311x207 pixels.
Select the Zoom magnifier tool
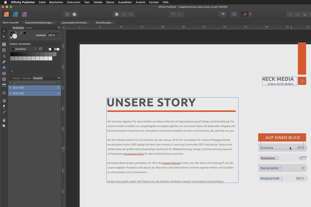pos(4,126)
